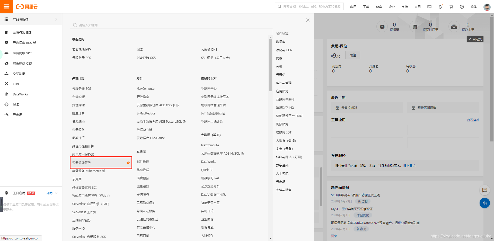The width and height of the screenshot is (494, 241).
Task: Open the 简体 language selector
Action: (x=474, y=7)
